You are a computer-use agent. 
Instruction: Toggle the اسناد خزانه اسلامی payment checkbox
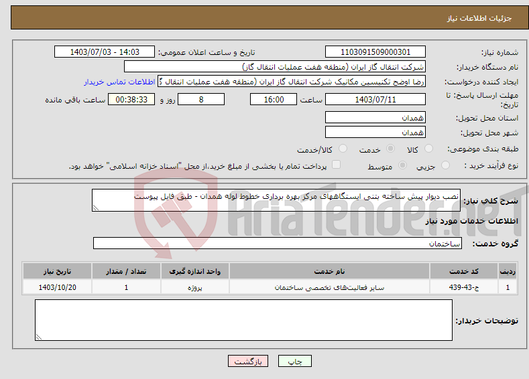tap(336, 165)
